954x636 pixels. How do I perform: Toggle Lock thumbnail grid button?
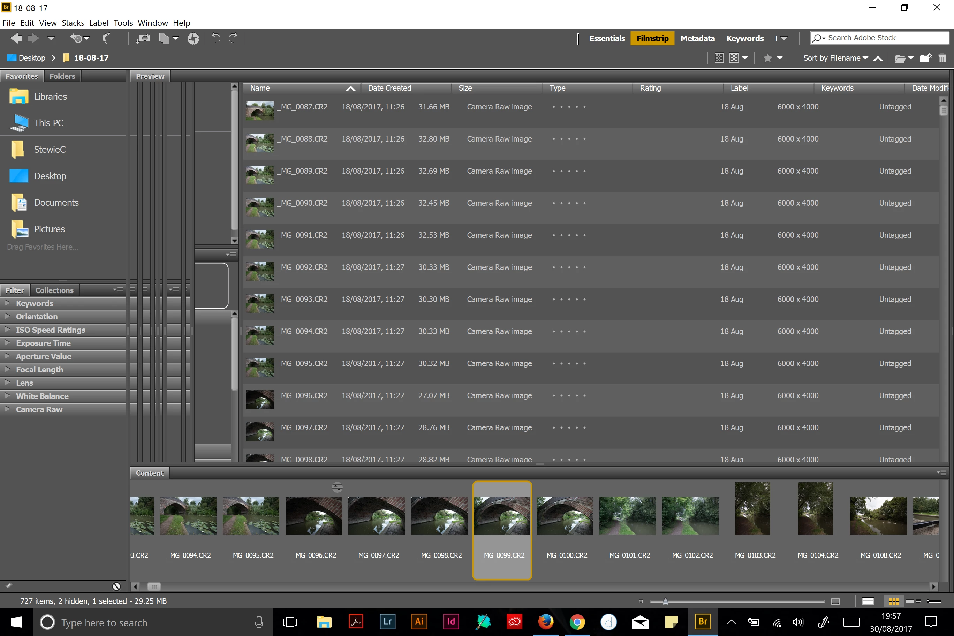(868, 601)
